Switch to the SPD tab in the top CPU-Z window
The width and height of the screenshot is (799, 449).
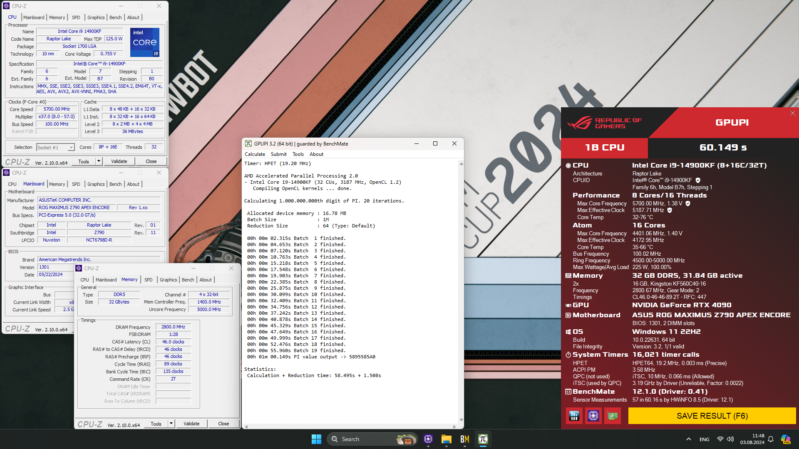(76, 17)
